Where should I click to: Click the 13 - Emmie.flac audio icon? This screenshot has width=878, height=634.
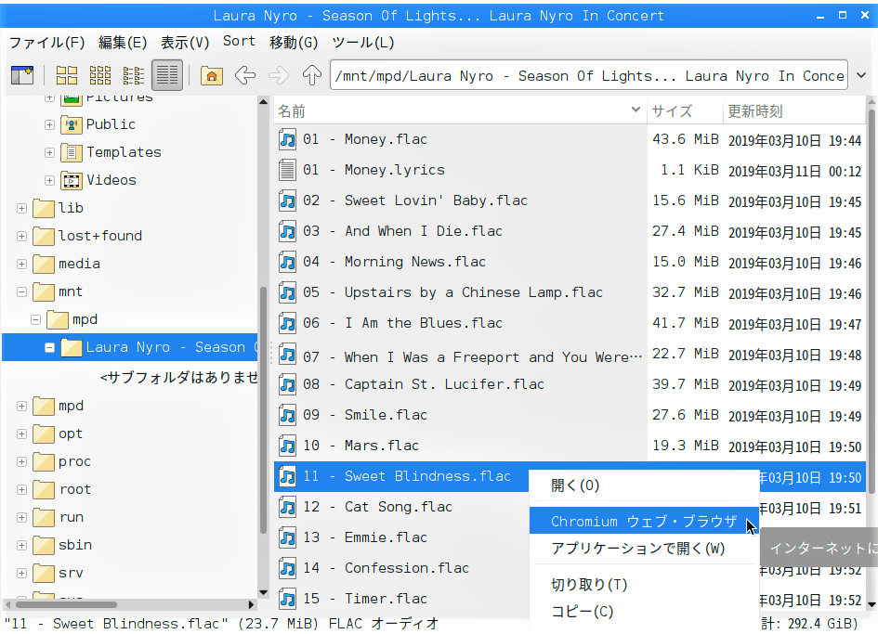point(288,537)
